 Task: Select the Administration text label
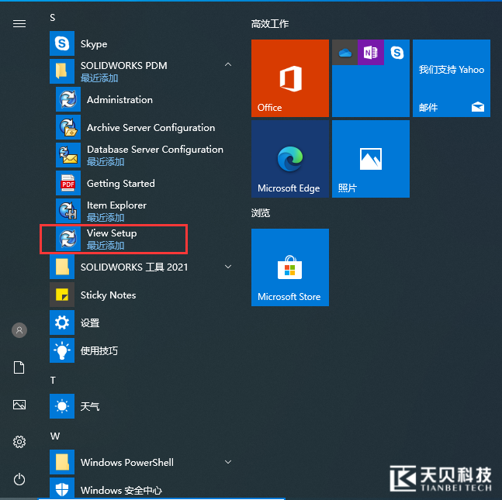(x=119, y=99)
